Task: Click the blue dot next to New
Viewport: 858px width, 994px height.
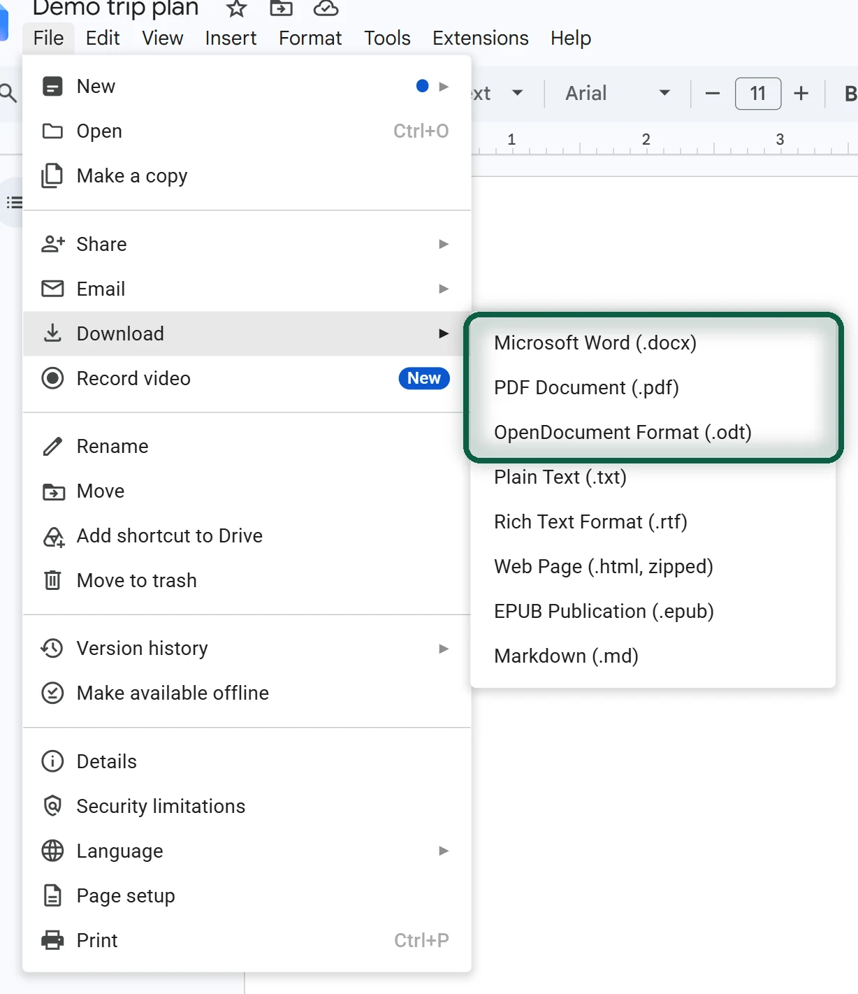Action: 422,86
